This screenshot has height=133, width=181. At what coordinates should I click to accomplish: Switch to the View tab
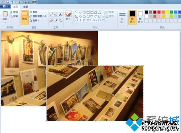coord(25,7)
